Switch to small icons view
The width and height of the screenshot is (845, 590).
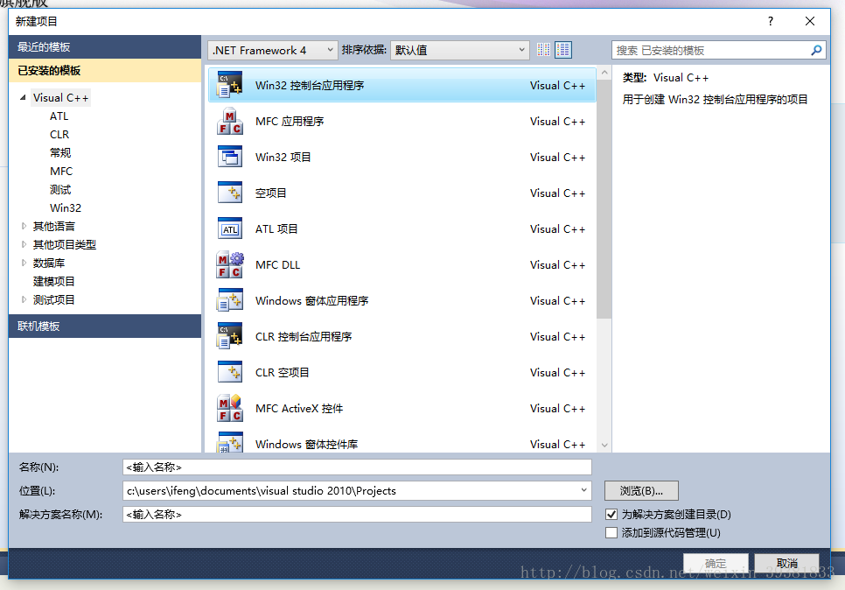(x=544, y=50)
